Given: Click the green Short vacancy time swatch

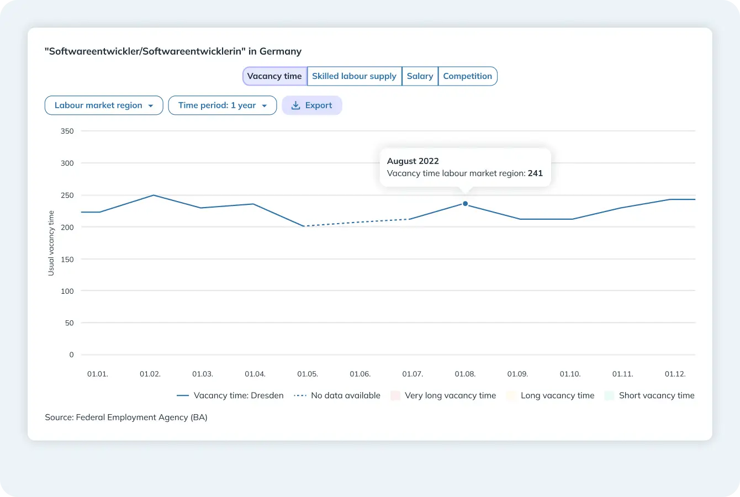Looking at the screenshot, I should click(610, 395).
